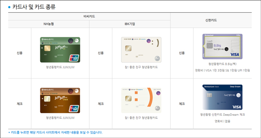Screen dimensions: 261x138
Task: Click the 연회비 | 없음 text
Action: tap(222, 121)
